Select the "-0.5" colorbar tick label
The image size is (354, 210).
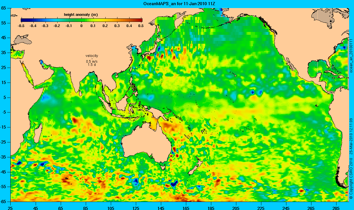pos(21,26)
